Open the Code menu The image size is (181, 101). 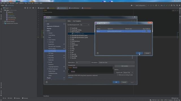(17, 3)
